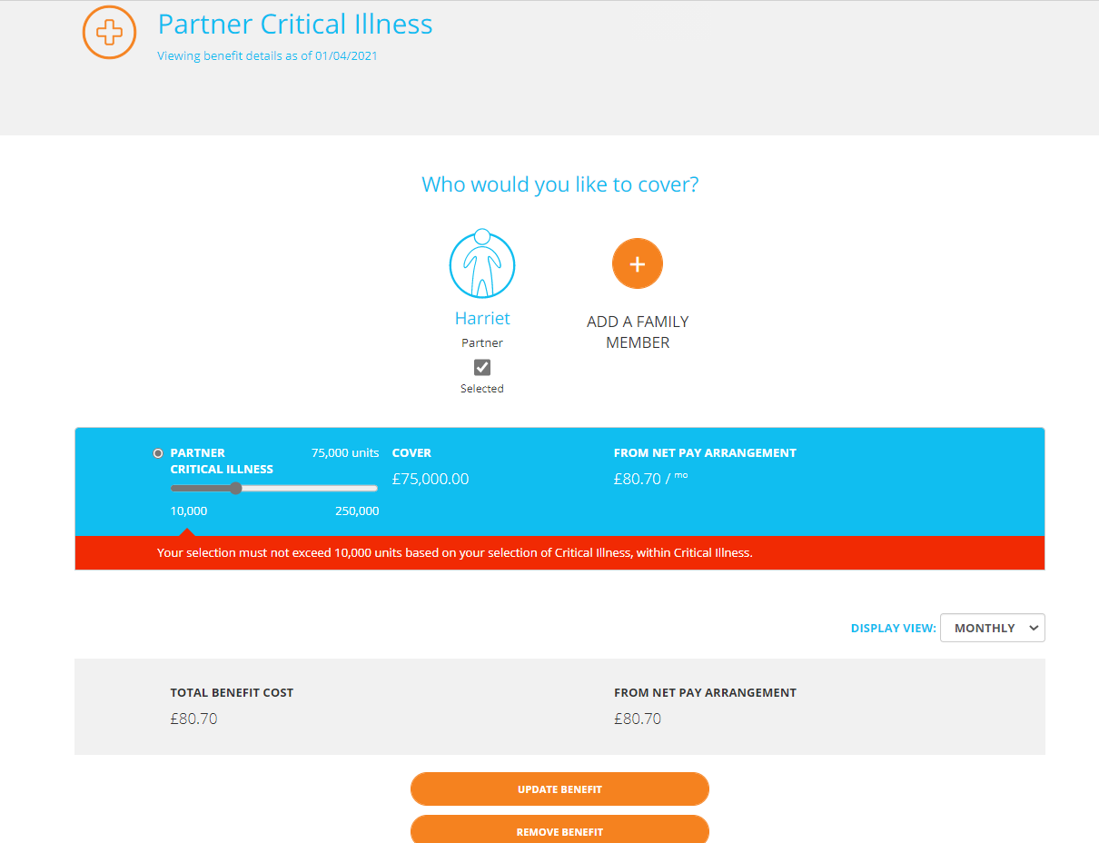Uncheck the Selected checkbox under Harriet
The width and height of the screenshot is (1099, 843).
482,367
